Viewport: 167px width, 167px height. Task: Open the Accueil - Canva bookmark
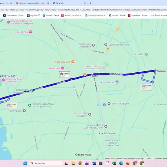[51, 15]
